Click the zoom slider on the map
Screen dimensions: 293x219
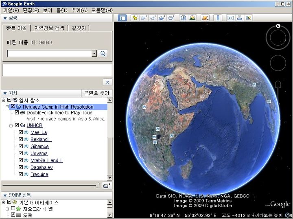coord(278,94)
